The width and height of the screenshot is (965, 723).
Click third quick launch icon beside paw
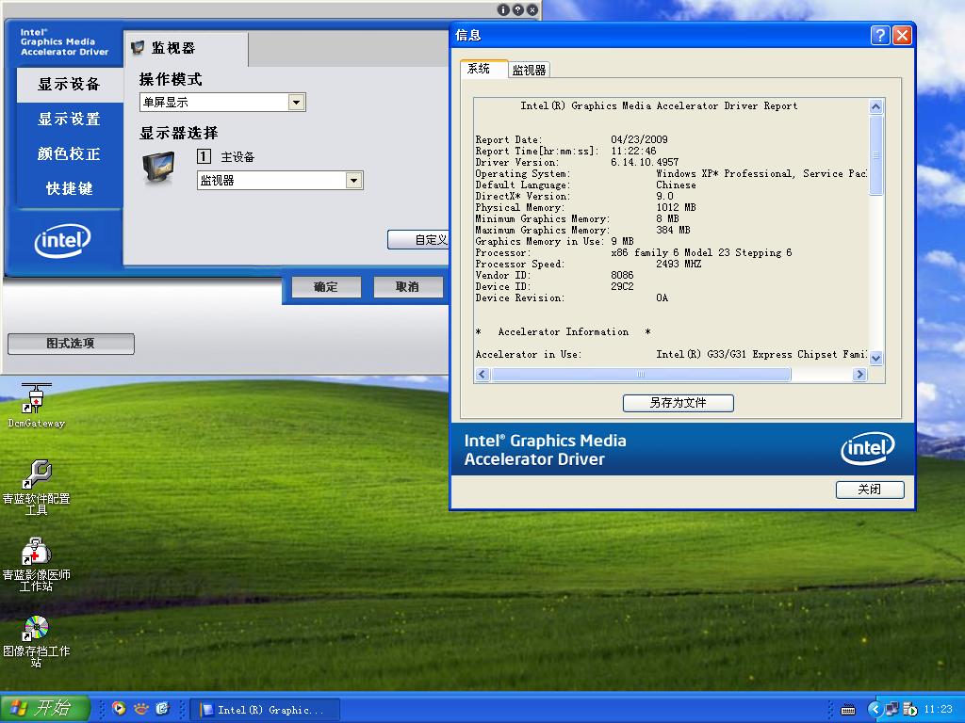coord(162,709)
